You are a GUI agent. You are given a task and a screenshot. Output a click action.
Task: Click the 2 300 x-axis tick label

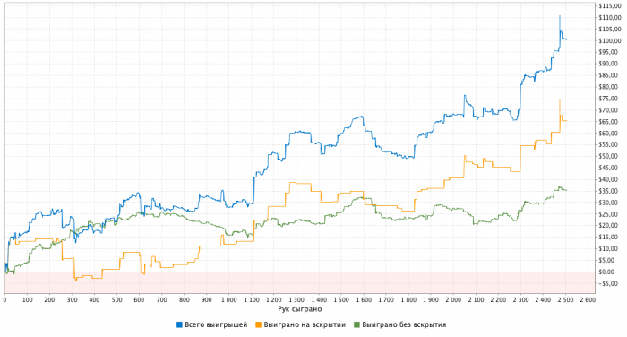point(520,299)
